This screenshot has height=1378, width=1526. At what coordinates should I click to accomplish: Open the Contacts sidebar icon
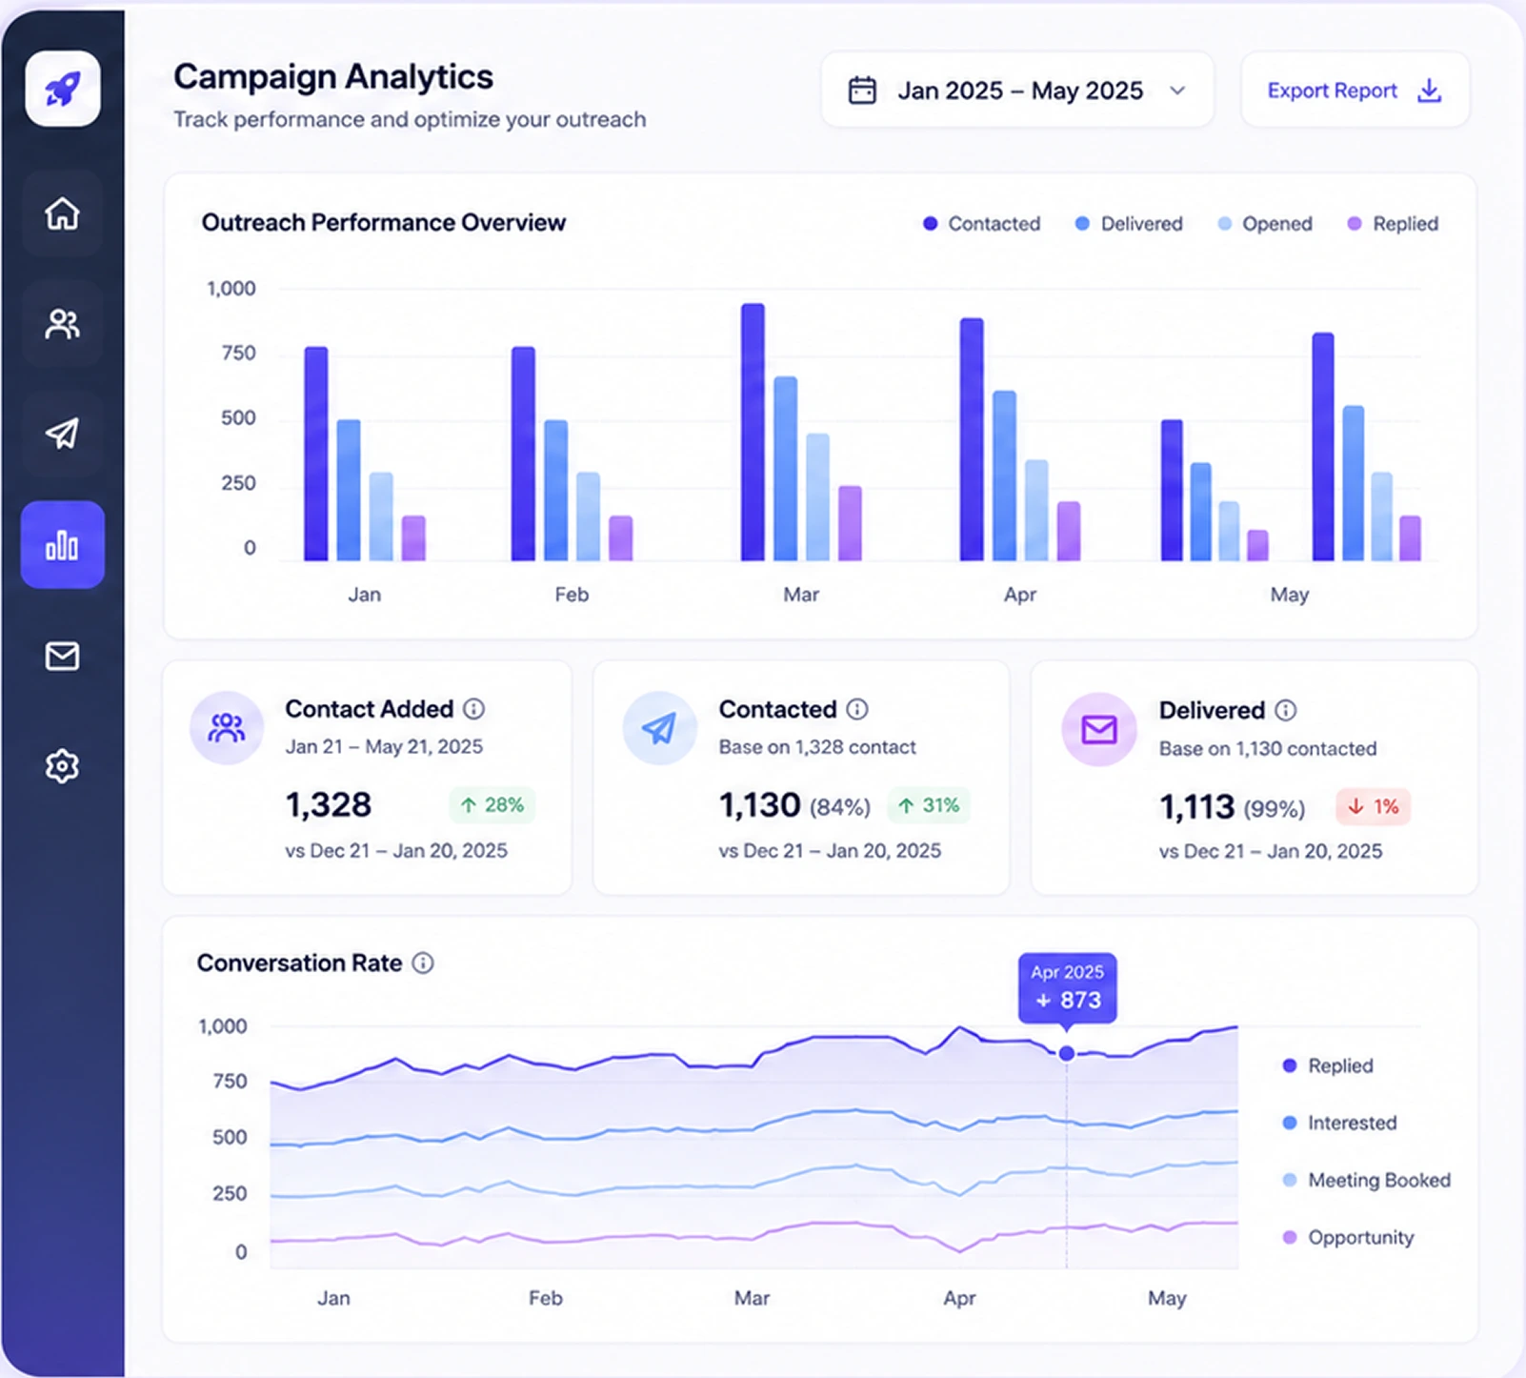point(63,324)
